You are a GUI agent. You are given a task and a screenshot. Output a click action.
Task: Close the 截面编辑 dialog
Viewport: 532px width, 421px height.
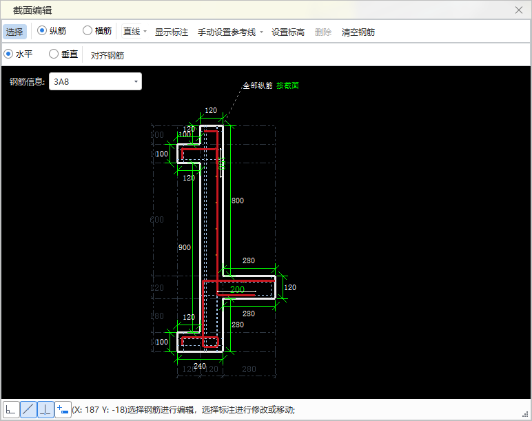click(518, 10)
